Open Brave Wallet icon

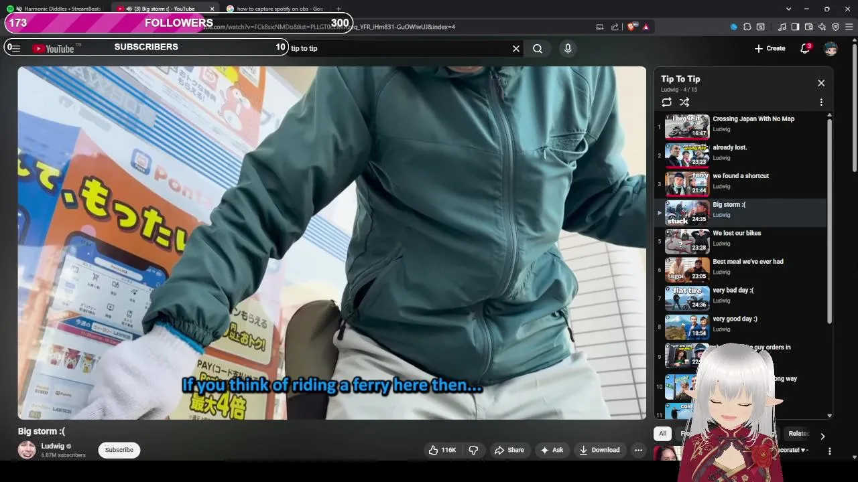pos(808,27)
